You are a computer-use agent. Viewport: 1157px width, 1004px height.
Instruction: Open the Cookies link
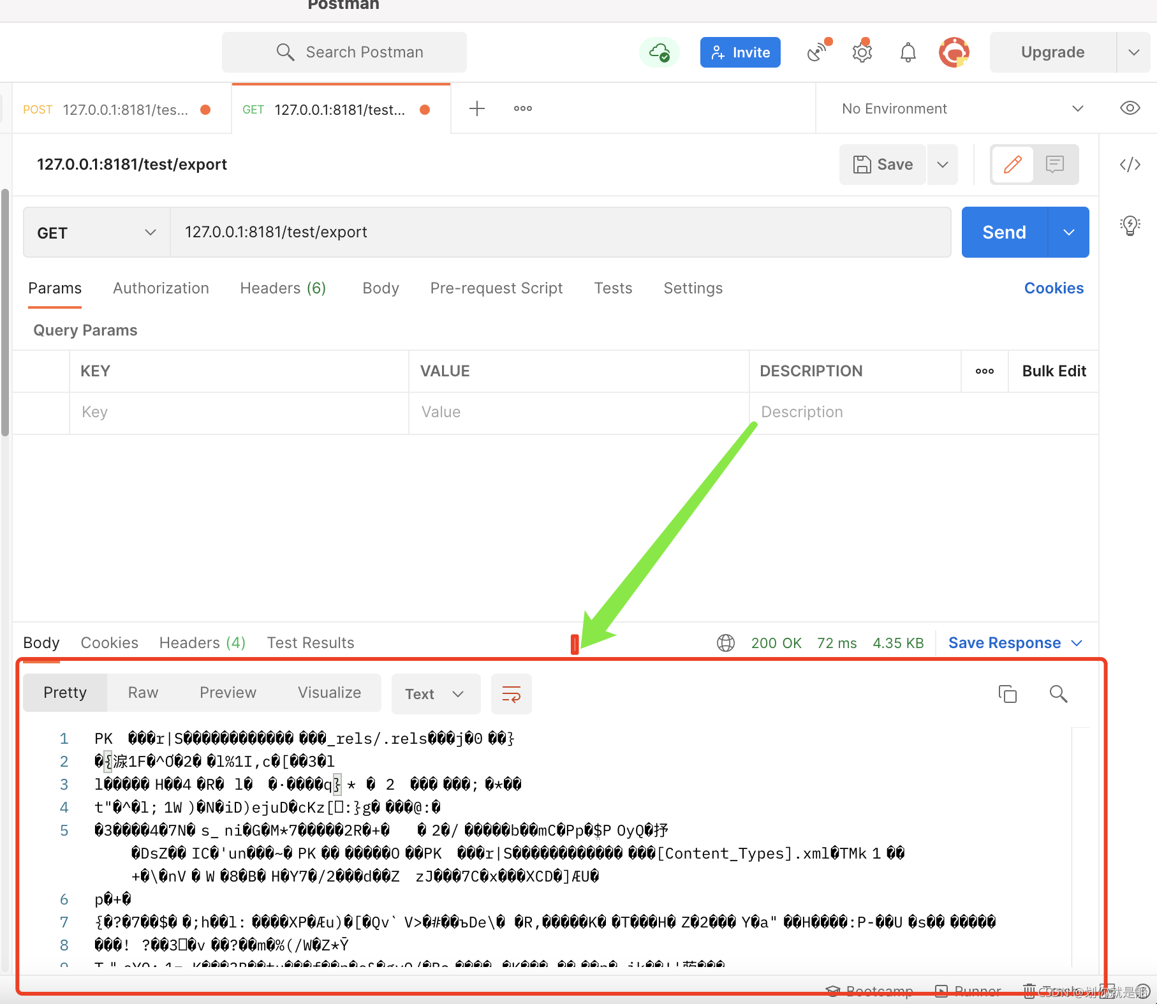pyautogui.click(x=1054, y=288)
